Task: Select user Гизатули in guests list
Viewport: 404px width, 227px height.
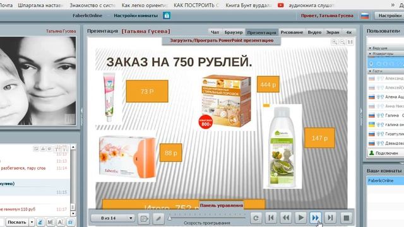Action: tap(386, 134)
